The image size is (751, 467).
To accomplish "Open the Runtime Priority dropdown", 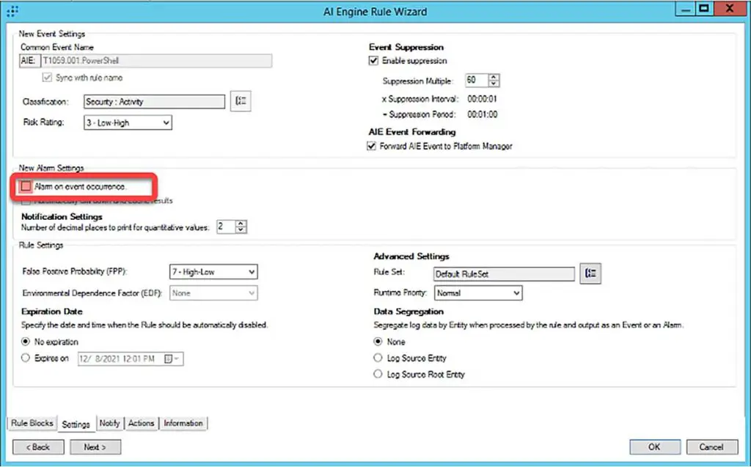I will pyautogui.click(x=516, y=293).
